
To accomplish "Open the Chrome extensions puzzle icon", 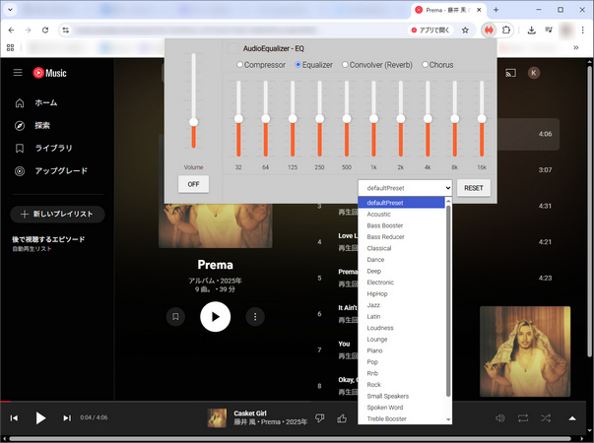I will (506, 30).
